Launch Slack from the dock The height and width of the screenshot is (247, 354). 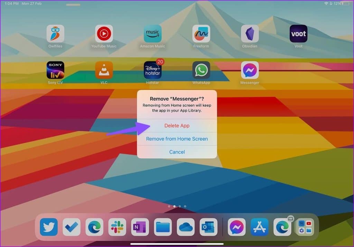117,227
